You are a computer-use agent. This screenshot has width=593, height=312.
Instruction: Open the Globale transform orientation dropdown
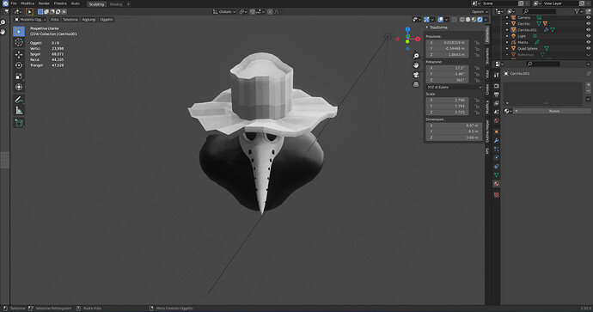pos(224,12)
